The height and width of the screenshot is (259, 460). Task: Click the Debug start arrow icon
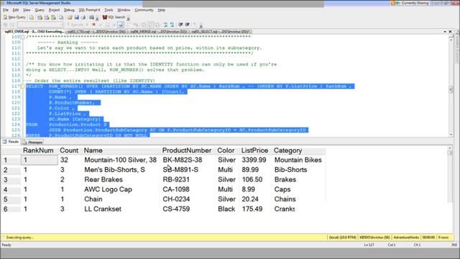87,24
